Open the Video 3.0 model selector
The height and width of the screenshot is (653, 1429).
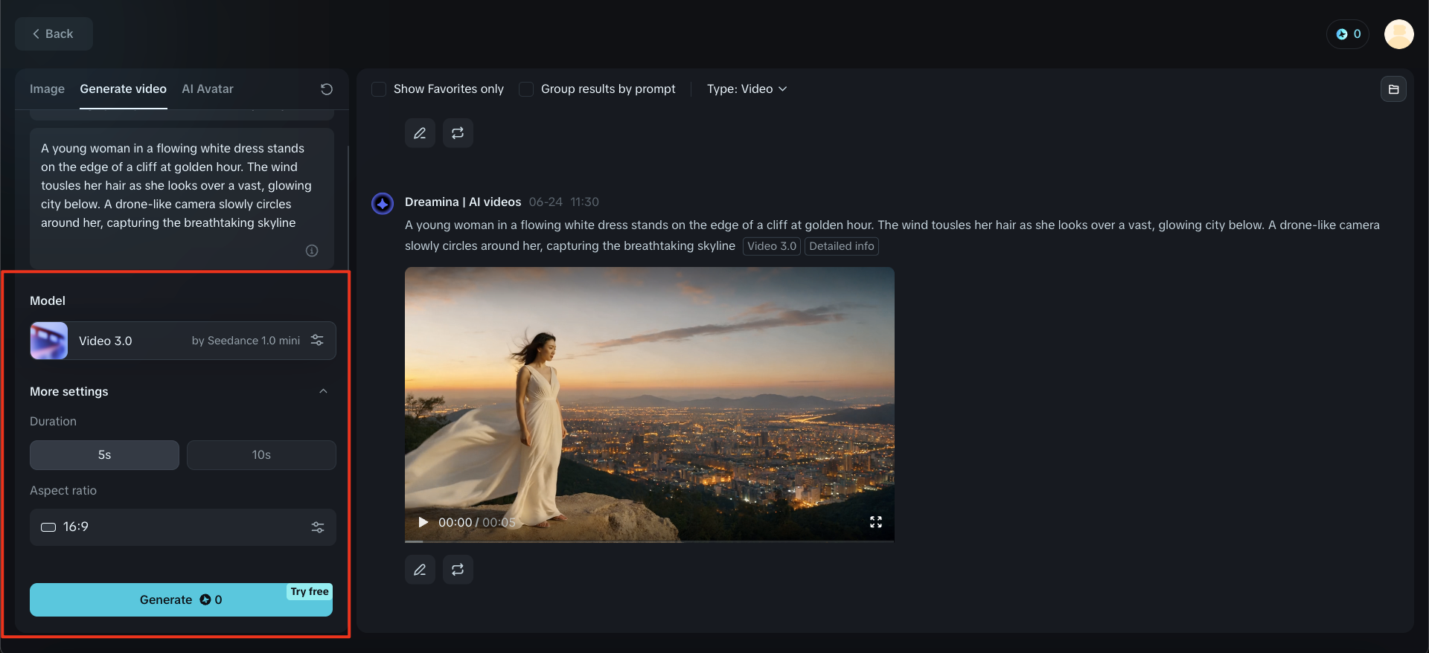(182, 341)
